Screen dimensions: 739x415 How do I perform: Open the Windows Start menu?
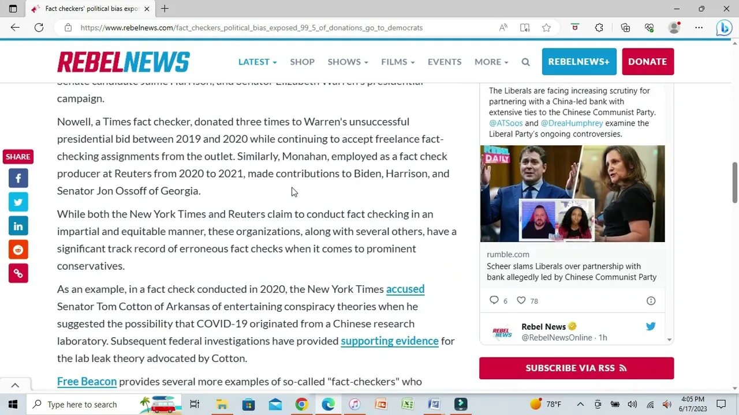13,404
